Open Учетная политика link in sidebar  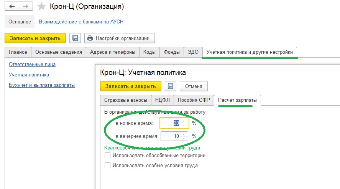(x=29, y=75)
